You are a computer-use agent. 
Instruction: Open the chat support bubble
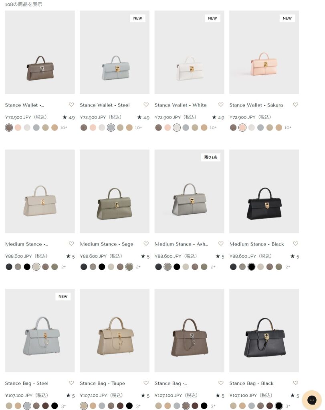[x=312, y=400]
